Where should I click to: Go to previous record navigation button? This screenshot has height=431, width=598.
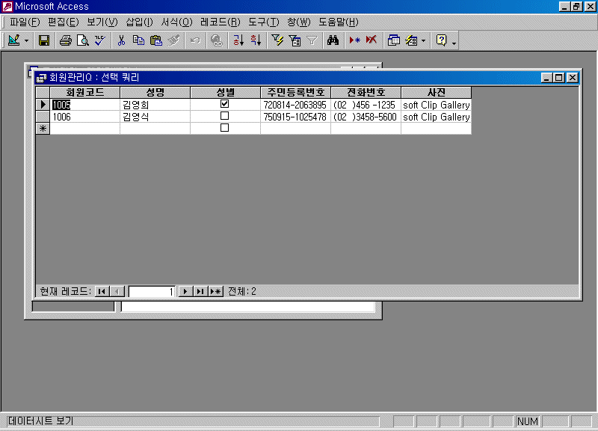(117, 292)
